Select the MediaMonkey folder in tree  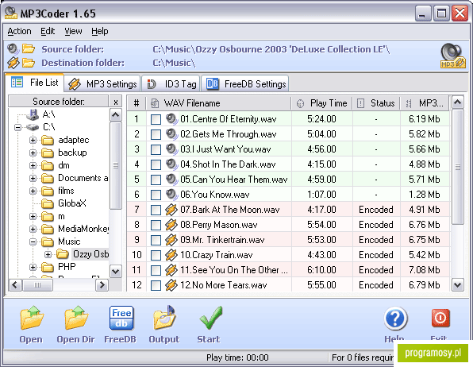(83, 229)
